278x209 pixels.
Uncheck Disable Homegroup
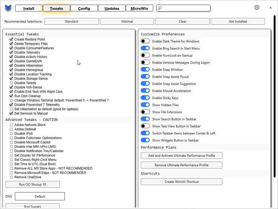11,70
